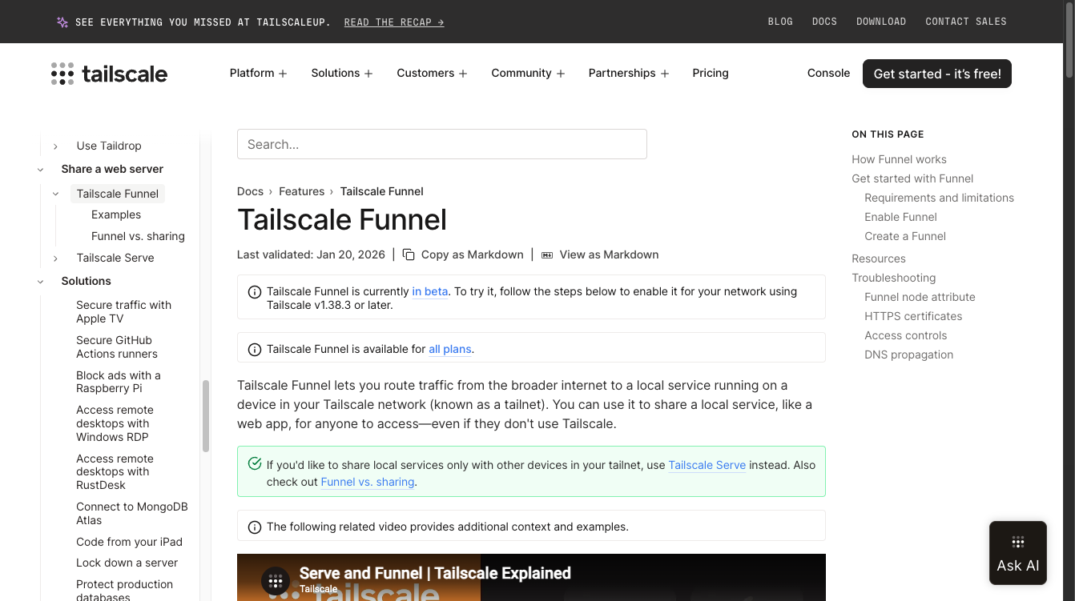Click the page vertical scrollbar thumb

pyautogui.click(x=1069, y=40)
